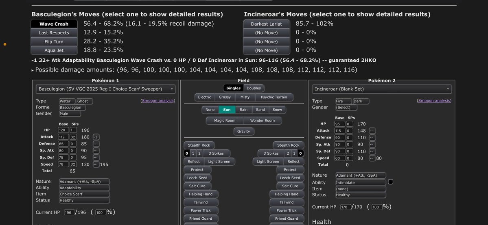Select the Aqua Jet move

click(54, 50)
